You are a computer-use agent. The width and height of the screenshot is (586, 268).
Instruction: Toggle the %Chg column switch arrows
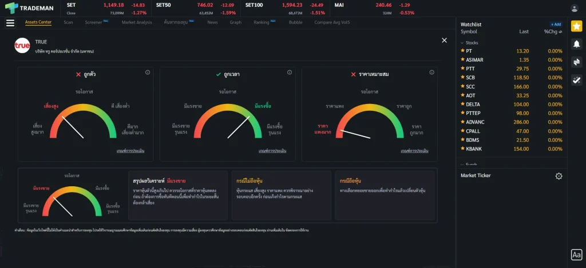[561, 32]
